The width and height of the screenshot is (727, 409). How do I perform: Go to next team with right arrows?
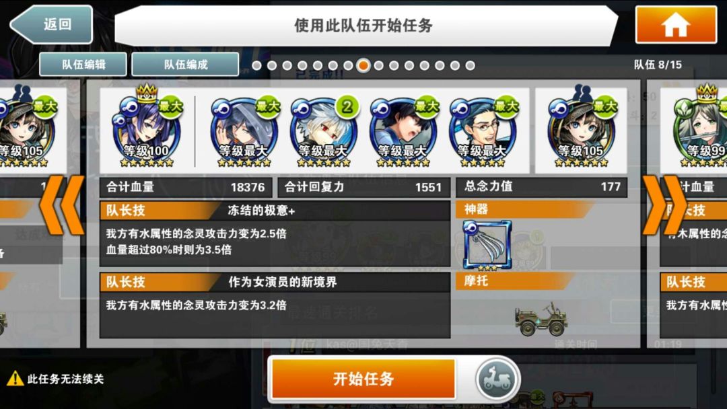tap(665, 204)
